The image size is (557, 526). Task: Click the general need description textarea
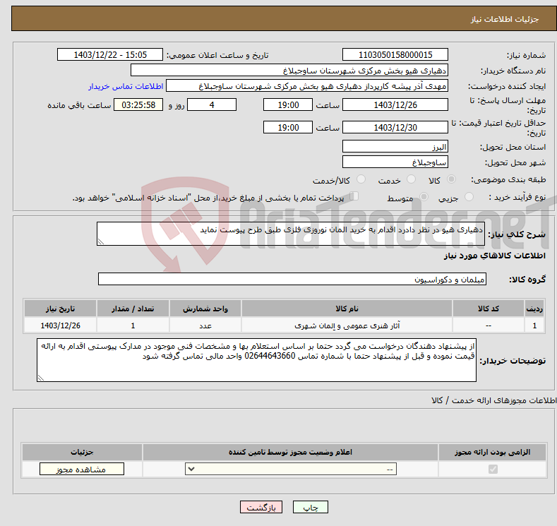point(291,234)
